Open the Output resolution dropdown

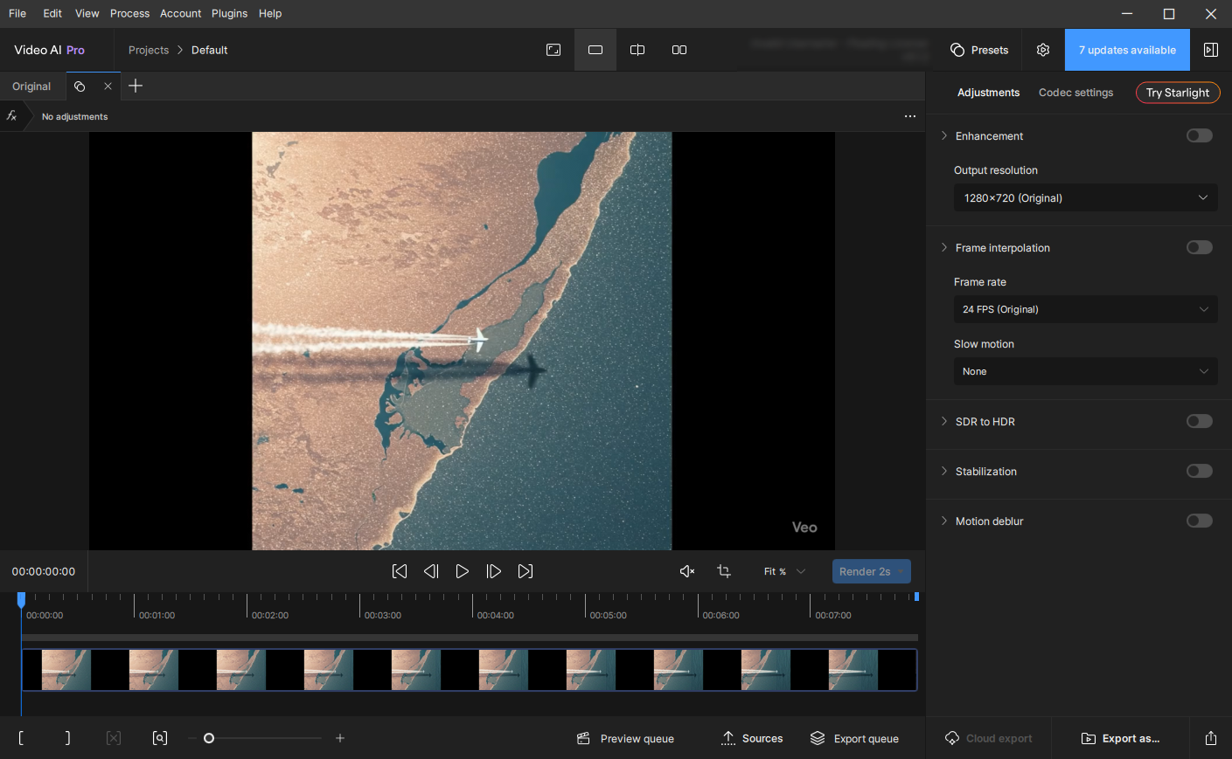[1085, 198]
